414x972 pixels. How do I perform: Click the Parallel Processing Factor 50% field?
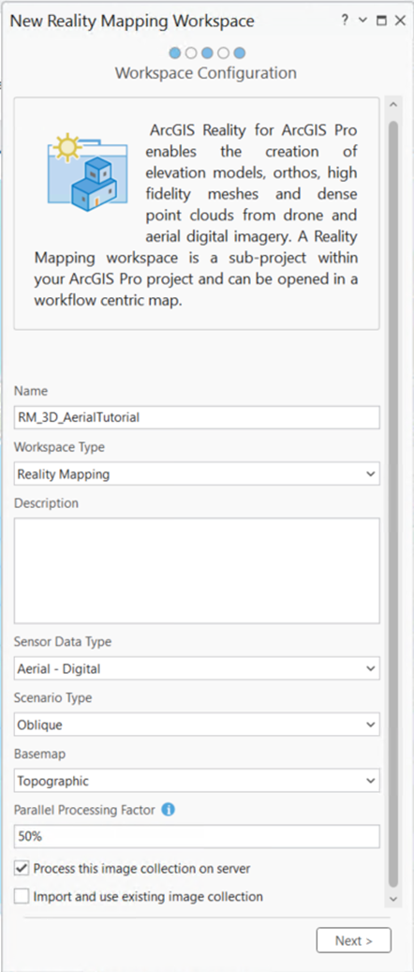[x=197, y=836]
